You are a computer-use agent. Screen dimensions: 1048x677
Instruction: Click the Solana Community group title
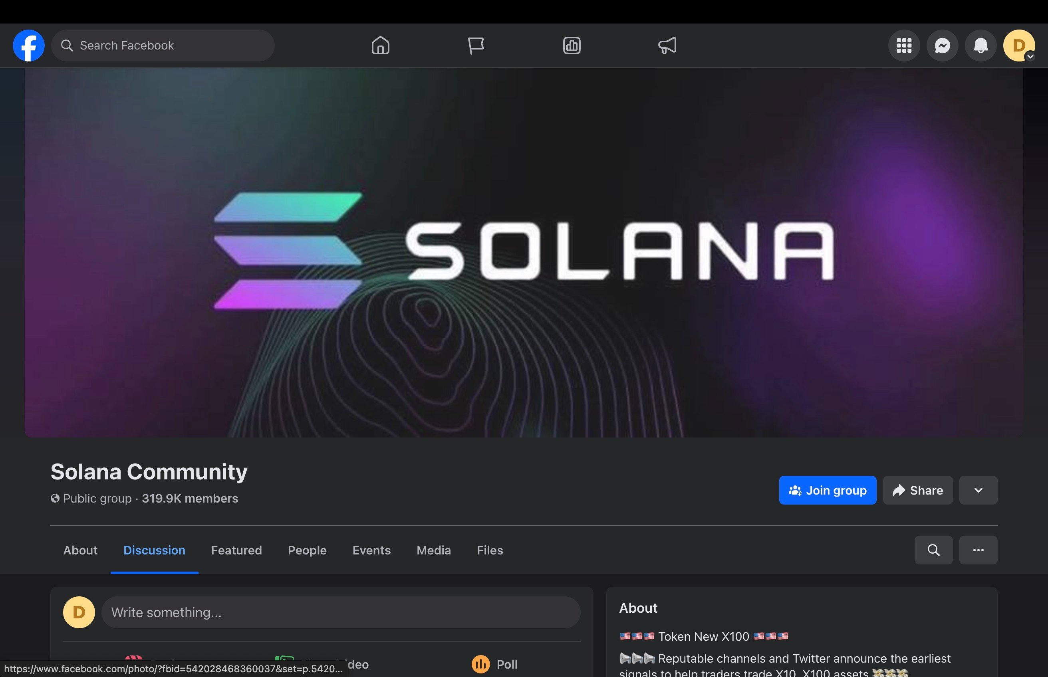coord(149,472)
